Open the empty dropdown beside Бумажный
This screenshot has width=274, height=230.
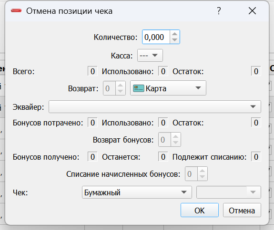pos(229,192)
